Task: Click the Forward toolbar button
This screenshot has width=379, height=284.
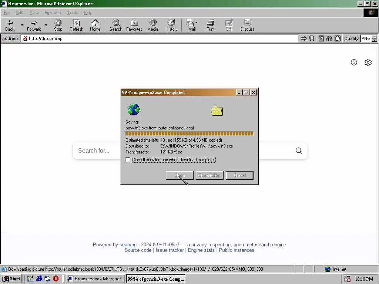Action: pyautogui.click(x=34, y=25)
